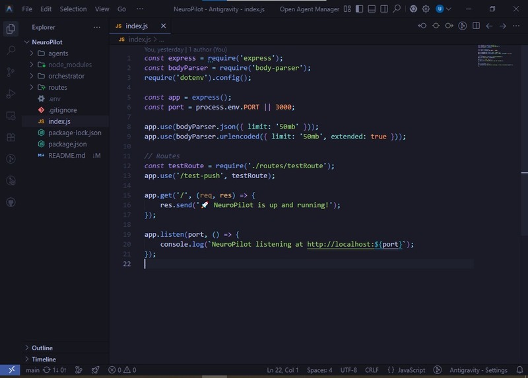Screen dimensions: 528x378
Task: Follow http://localhost link in code
Action: click(354, 244)
